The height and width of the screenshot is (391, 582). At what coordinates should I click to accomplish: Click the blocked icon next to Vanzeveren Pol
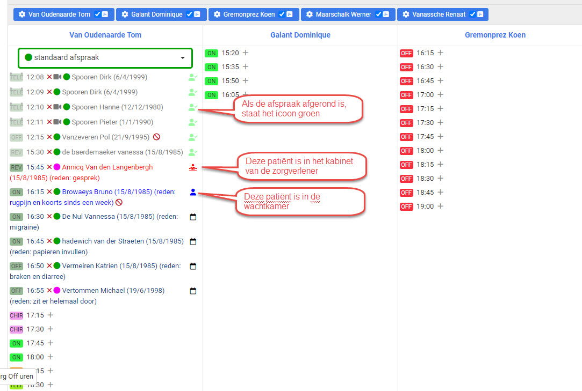tap(156, 137)
